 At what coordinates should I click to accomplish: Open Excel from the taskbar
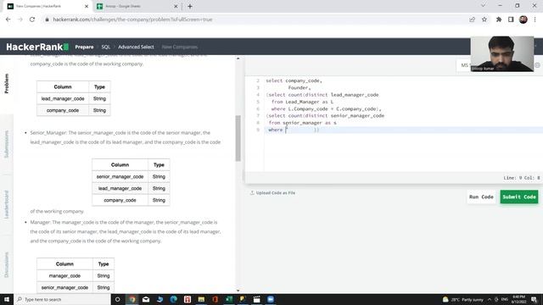(x=229, y=299)
